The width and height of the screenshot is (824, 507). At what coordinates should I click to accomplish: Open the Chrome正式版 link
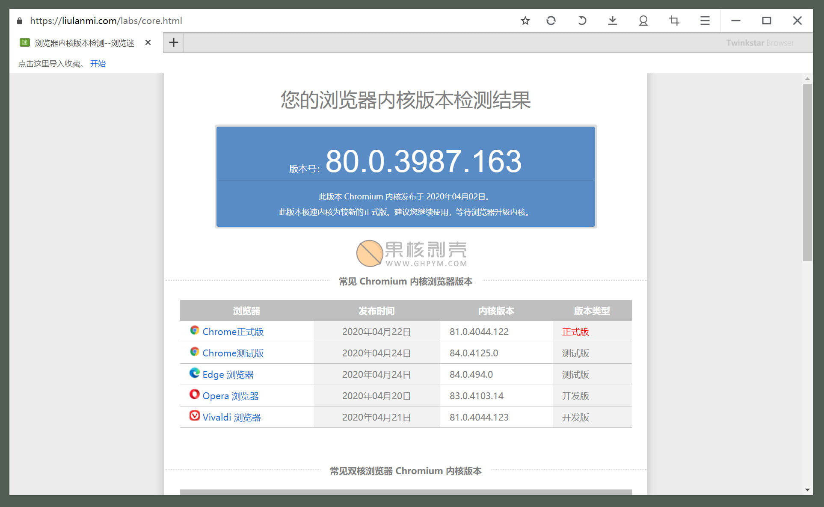coord(233,332)
